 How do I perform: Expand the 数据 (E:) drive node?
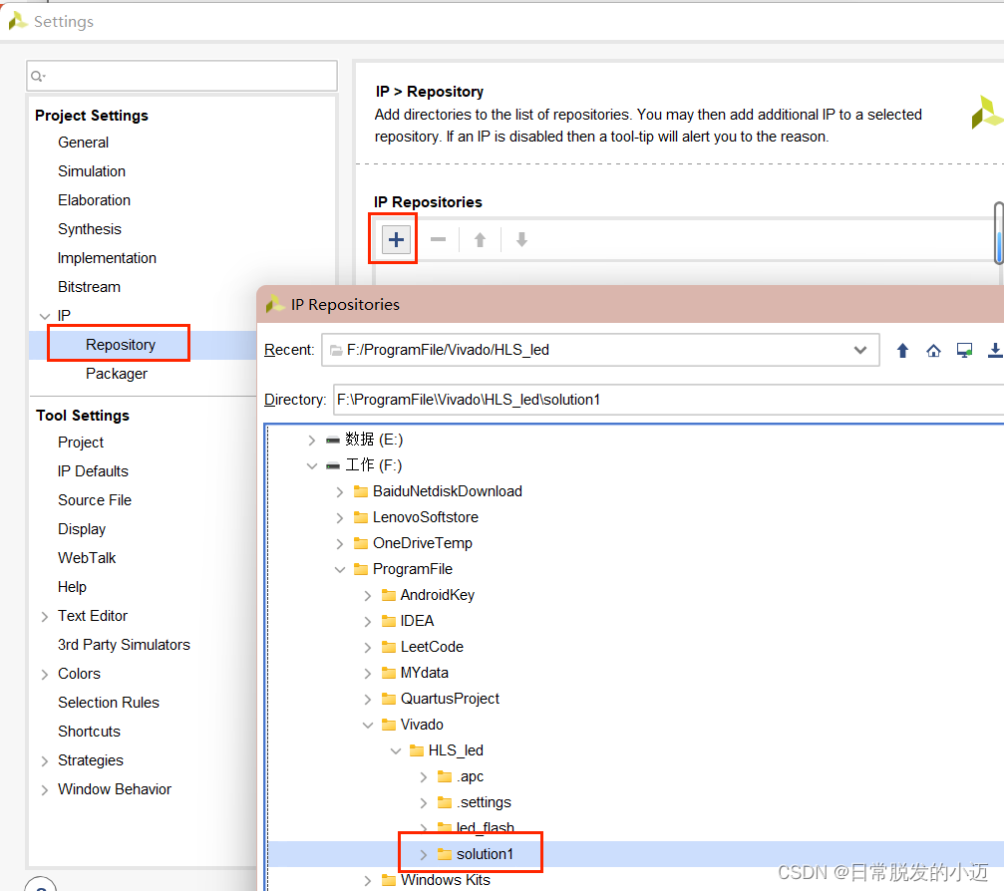(x=311, y=440)
